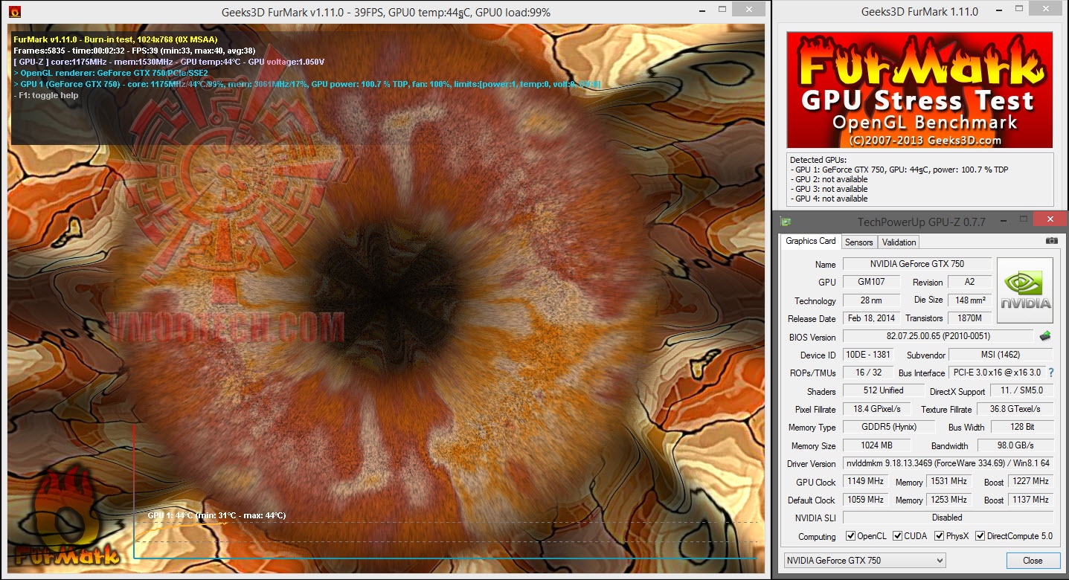Click the Transistors field showing 1870M
This screenshot has height=580, width=1069.
point(969,318)
